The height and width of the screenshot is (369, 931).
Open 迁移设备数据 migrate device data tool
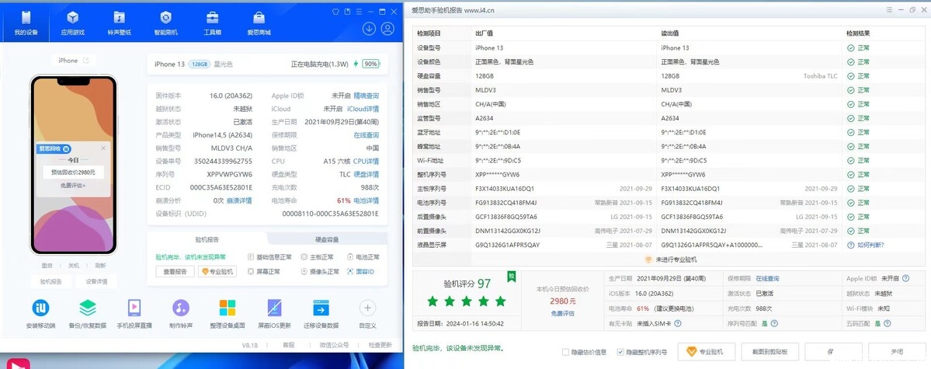[x=321, y=315]
